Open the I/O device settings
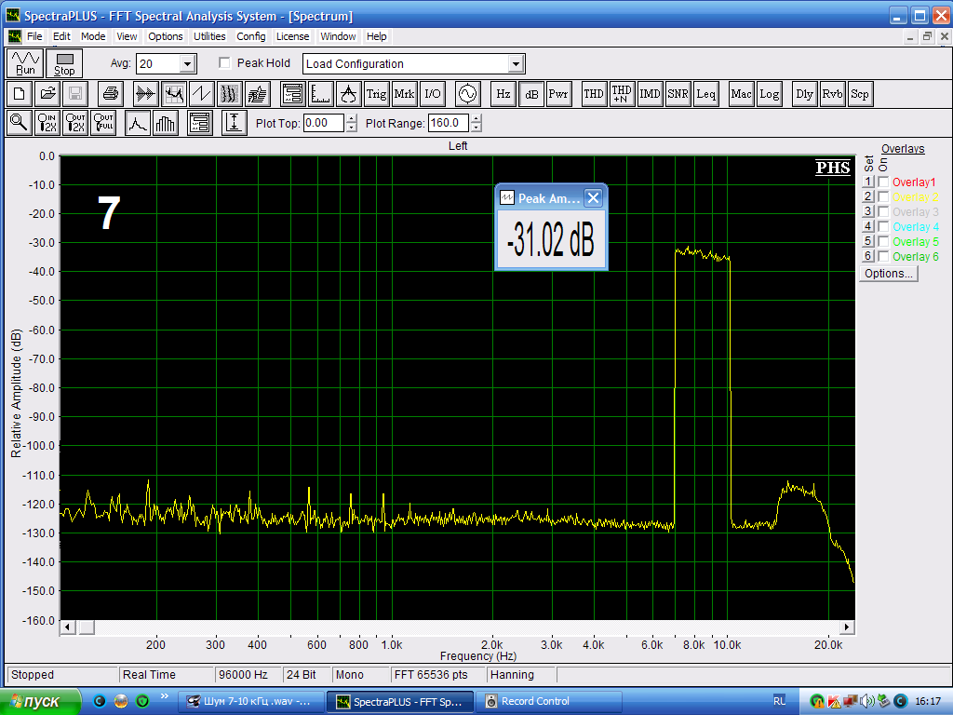Viewport: 953px width, 715px height. tap(432, 94)
